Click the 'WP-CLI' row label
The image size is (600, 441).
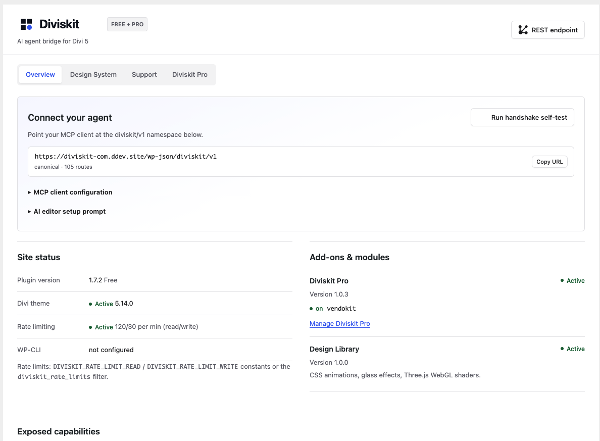[x=29, y=350]
